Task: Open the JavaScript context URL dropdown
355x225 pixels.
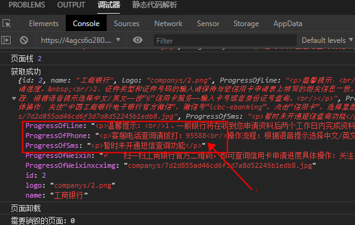Action: [81, 40]
